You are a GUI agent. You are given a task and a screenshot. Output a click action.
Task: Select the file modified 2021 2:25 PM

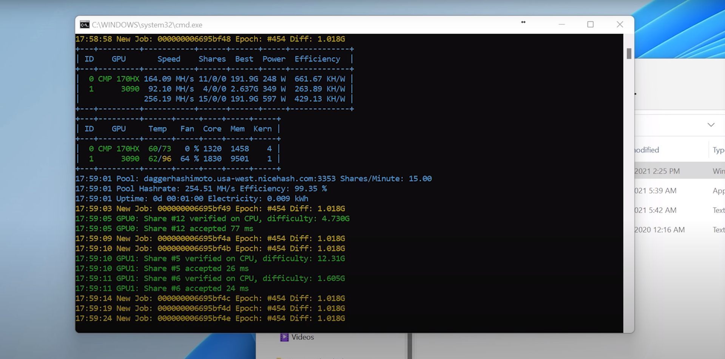(680, 171)
